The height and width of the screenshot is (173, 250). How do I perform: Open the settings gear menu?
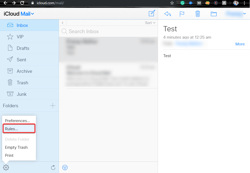point(6,167)
